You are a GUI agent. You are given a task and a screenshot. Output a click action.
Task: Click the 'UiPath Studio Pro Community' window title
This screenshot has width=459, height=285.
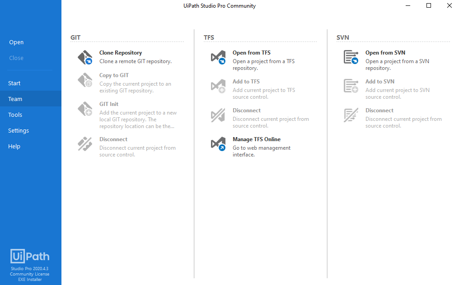tap(220, 6)
